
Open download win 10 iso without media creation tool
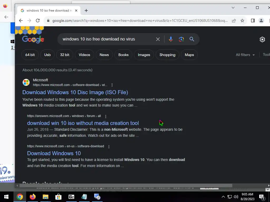pyautogui.click(x=83, y=123)
